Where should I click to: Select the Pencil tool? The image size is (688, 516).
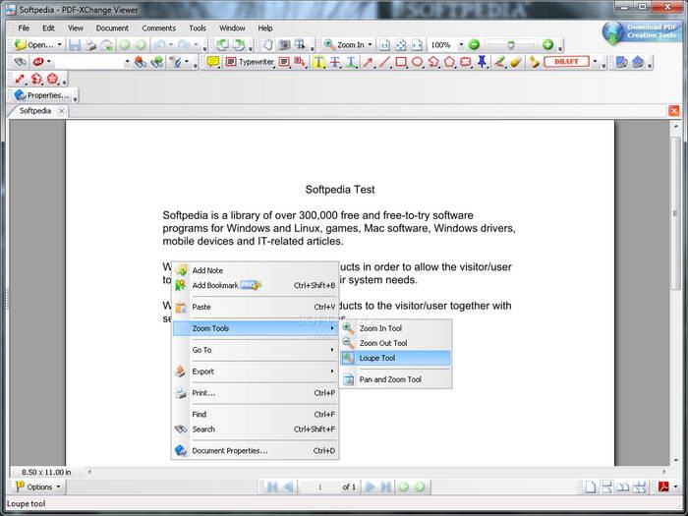pyautogui.click(x=499, y=62)
